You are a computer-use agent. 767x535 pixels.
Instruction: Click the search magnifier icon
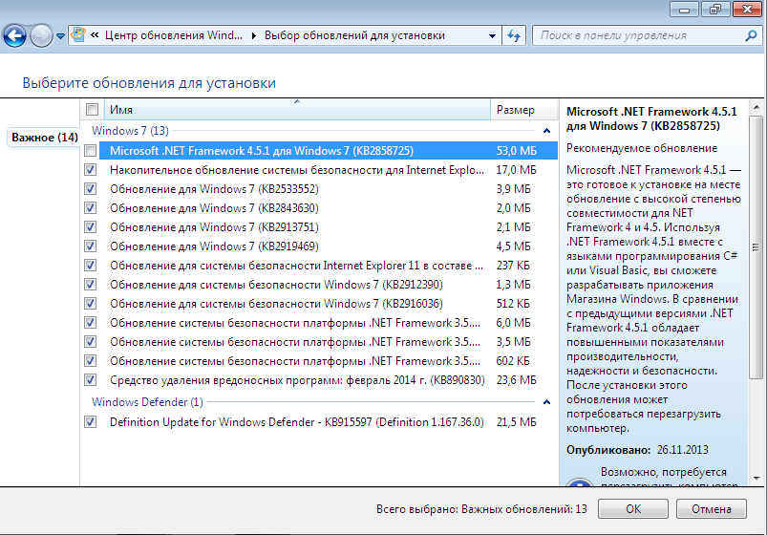[x=751, y=35]
